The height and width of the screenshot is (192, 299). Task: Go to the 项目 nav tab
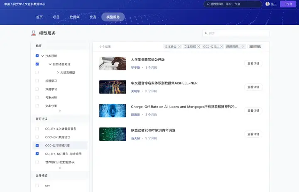(x=56, y=17)
